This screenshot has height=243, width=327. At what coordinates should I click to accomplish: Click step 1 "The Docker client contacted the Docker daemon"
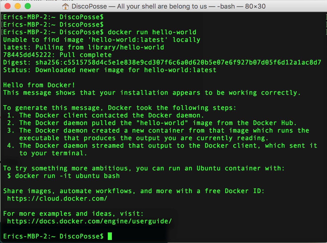pyautogui.click(x=106, y=115)
